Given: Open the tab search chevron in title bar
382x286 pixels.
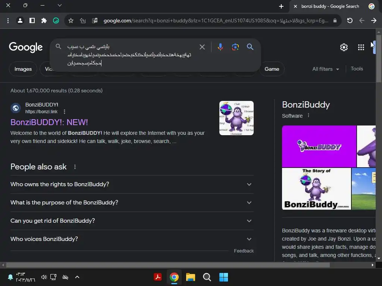Looking at the screenshot, I should point(59,5).
